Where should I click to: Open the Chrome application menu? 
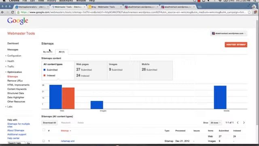click(14, 1)
